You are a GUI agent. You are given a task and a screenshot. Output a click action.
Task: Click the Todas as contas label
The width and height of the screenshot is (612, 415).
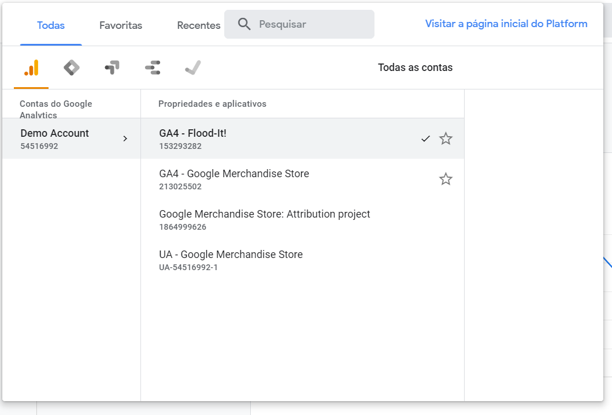click(x=416, y=68)
